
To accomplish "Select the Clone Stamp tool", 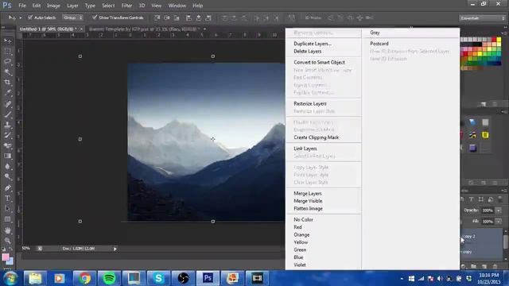I will pyautogui.click(x=8, y=125).
